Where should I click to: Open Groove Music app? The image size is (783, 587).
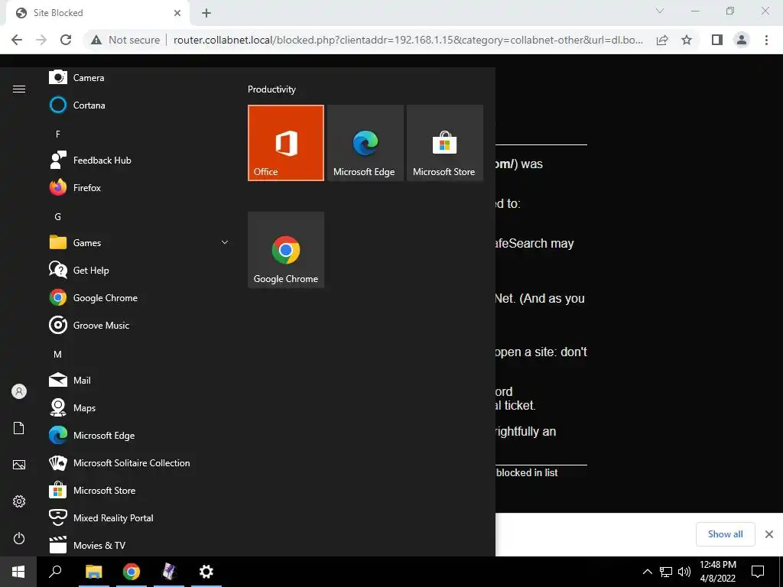pos(139,325)
